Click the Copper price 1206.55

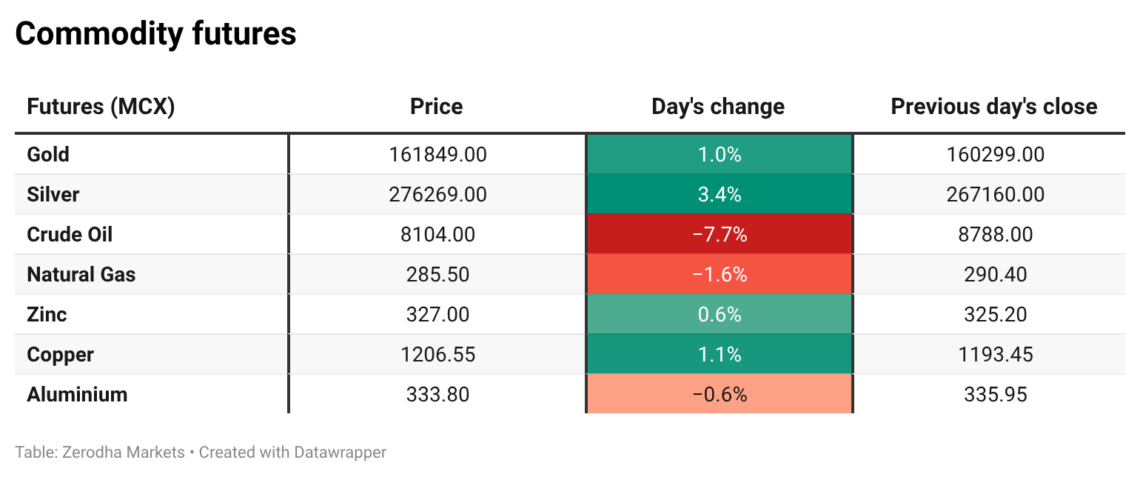(437, 355)
